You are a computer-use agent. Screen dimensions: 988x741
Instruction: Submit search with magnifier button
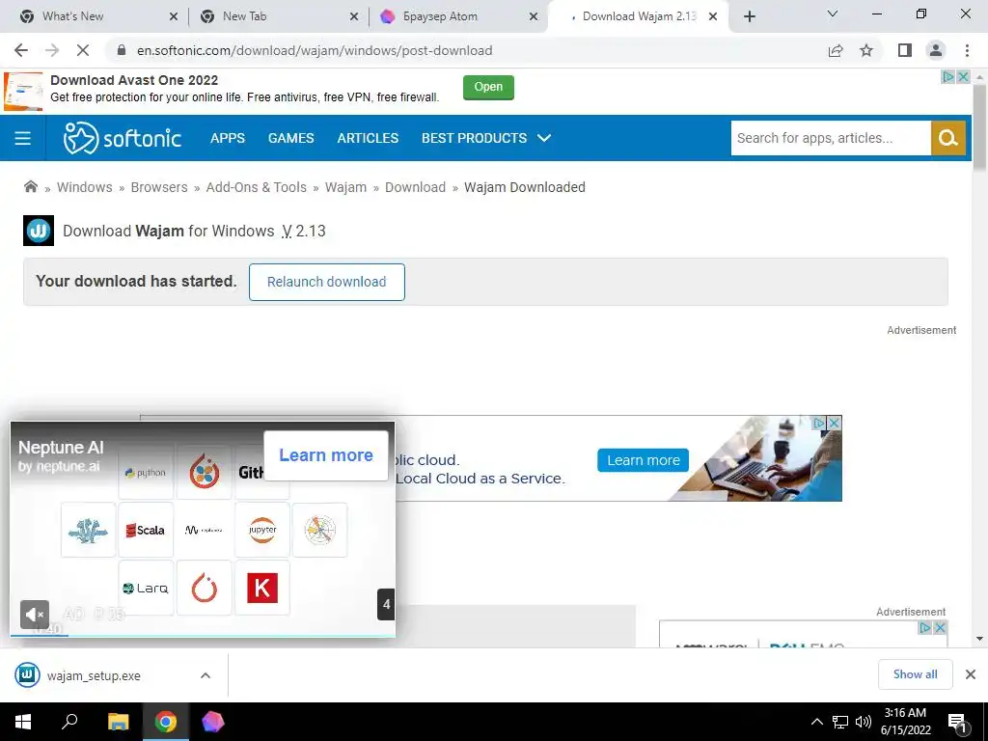(947, 138)
